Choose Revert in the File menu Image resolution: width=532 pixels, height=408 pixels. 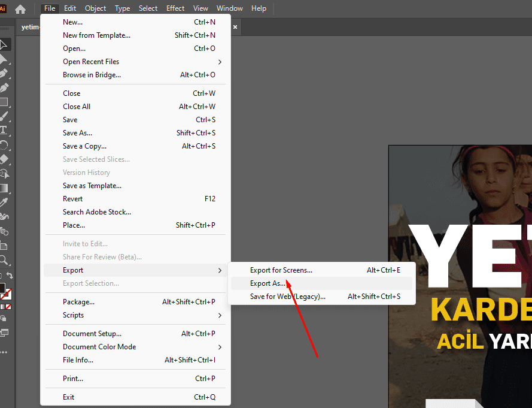pyautogui.click(x=135, y=199)
